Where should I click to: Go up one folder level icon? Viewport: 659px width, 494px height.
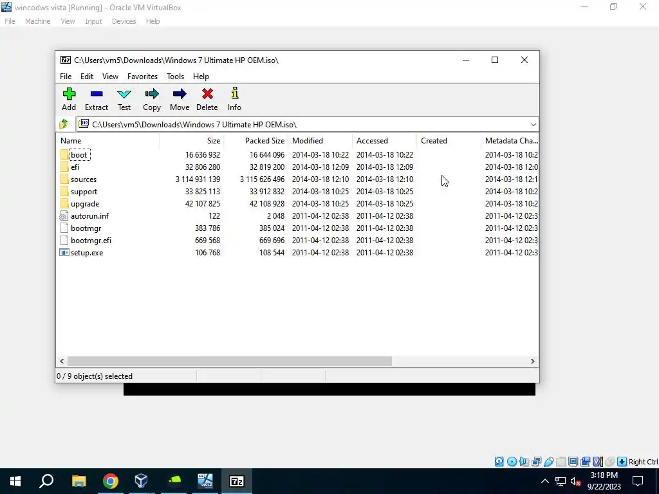pyautogui.click(x=64, y=124)
